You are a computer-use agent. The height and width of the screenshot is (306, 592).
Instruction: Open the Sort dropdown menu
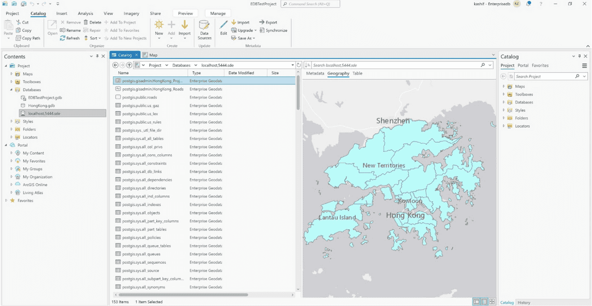[x=93, y=38]
